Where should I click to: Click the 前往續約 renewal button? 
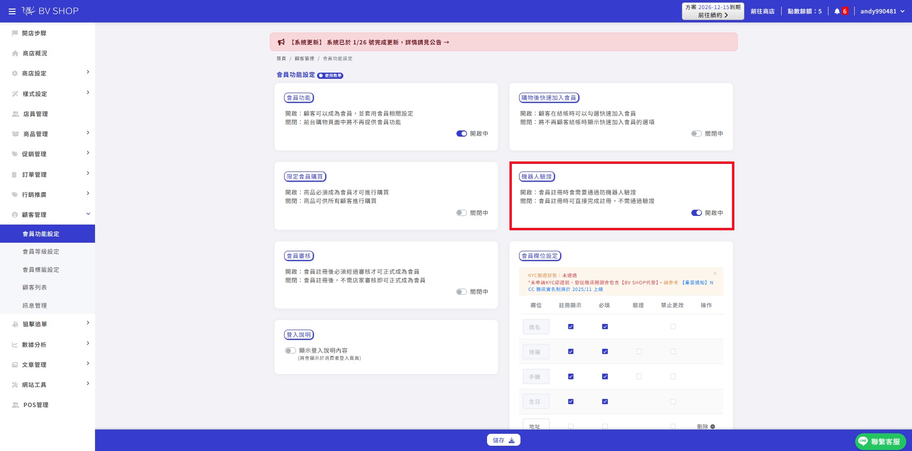713,11
